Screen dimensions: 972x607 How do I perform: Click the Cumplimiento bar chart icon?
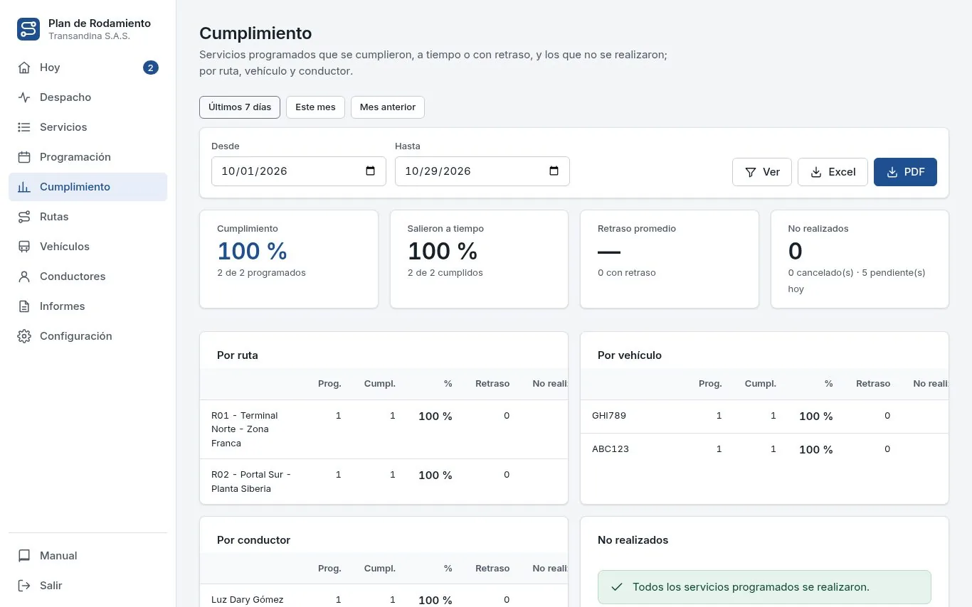pos(24,187)
